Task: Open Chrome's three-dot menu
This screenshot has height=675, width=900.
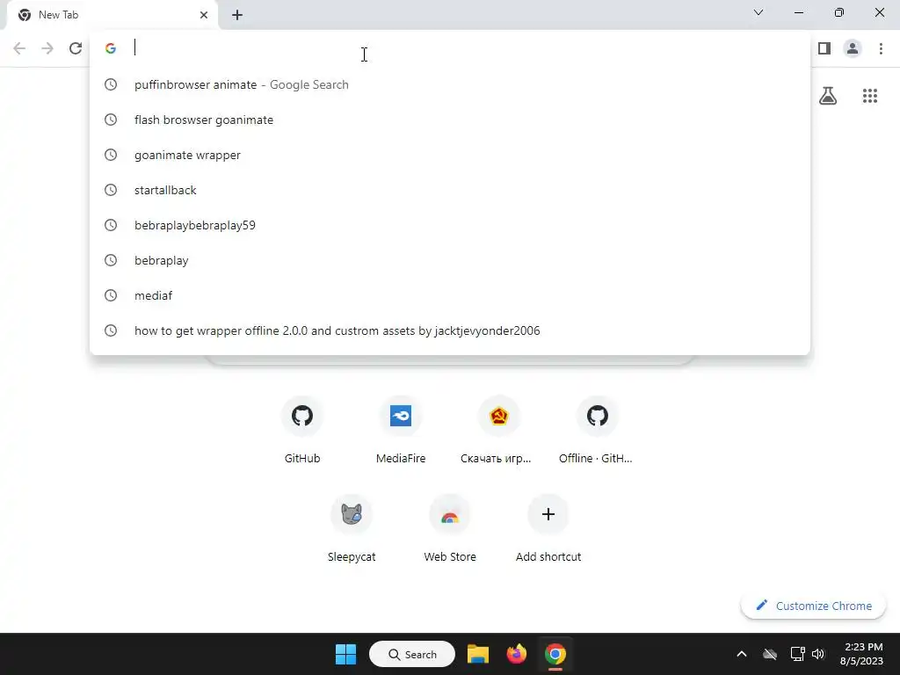Action: (881, 48)
